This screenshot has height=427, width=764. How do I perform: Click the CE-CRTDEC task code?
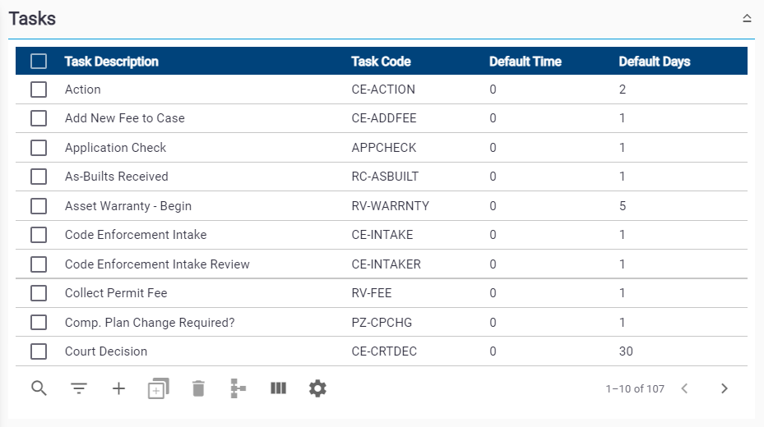tap(384, 351)
